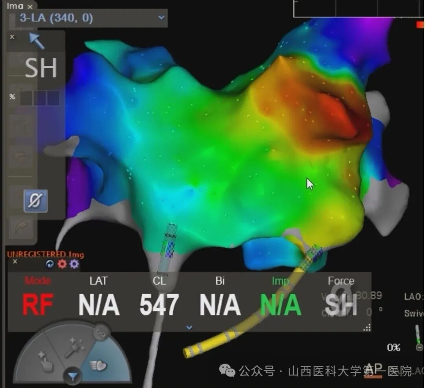Open the purple gear settings icon
Viewport: 425px width, 388px height.
click(x=74, y=264)
